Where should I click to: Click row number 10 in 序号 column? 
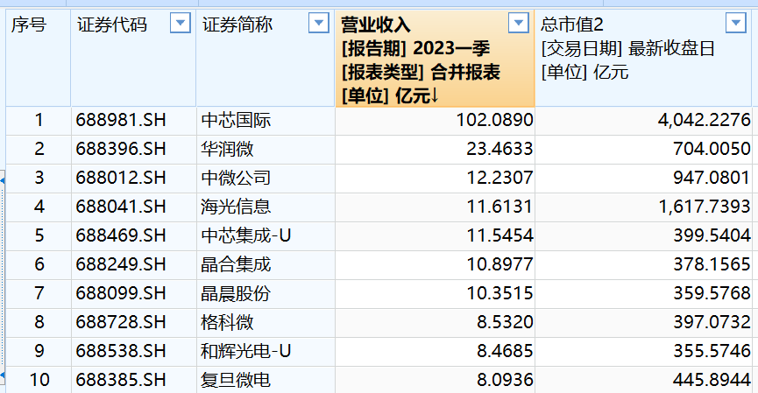[39, 380]
